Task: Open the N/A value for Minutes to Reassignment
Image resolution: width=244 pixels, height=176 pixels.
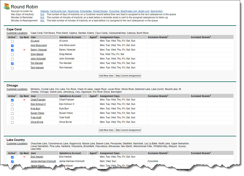Action: coord(42,21)
